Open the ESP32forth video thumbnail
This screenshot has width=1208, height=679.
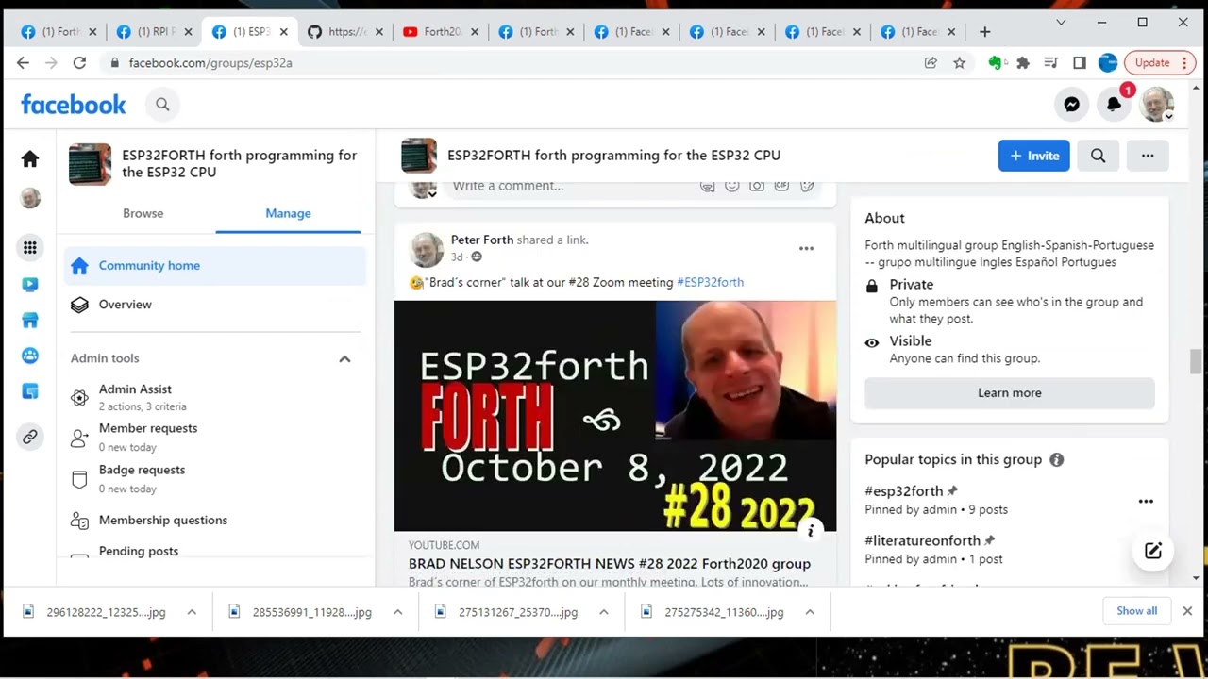click(x=615, y=416)
